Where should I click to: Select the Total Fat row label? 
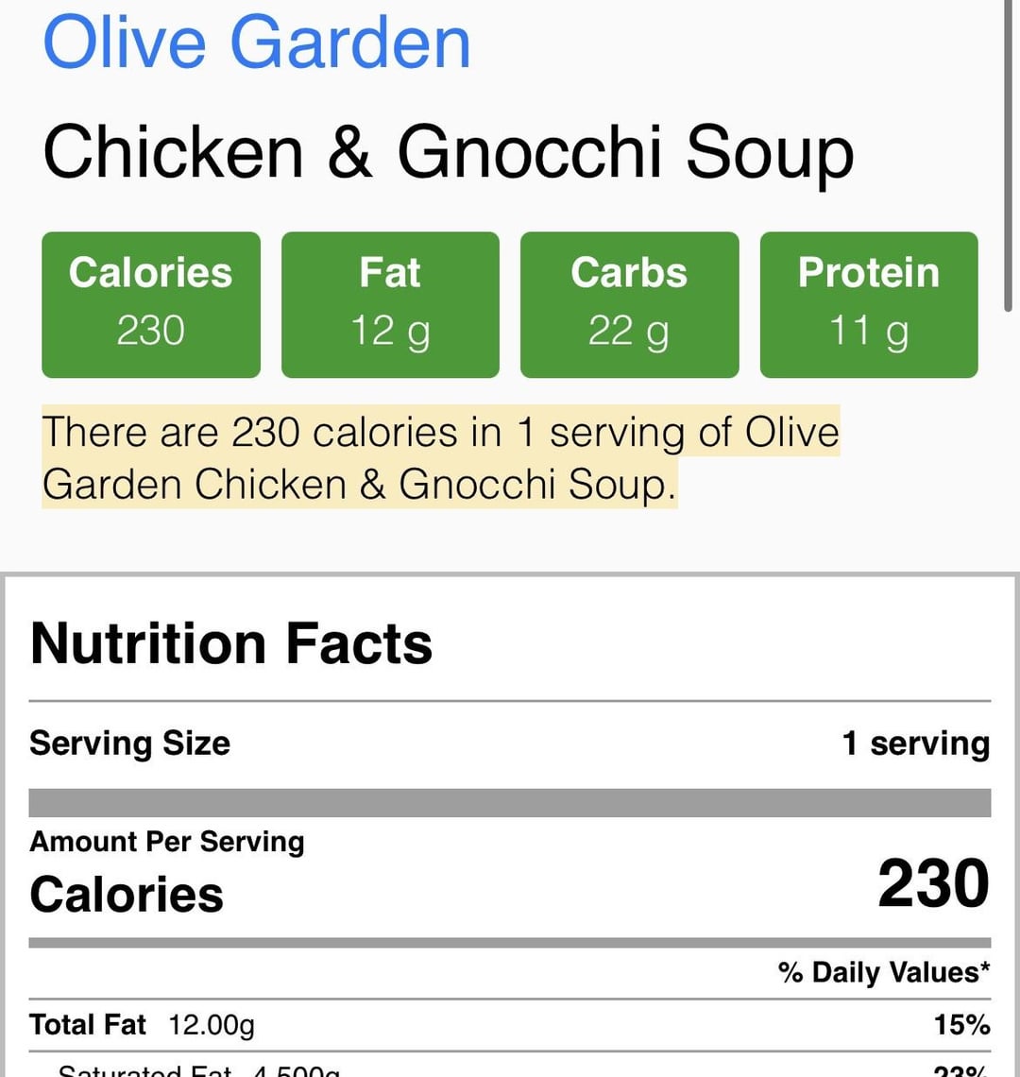pos(88,1025)
